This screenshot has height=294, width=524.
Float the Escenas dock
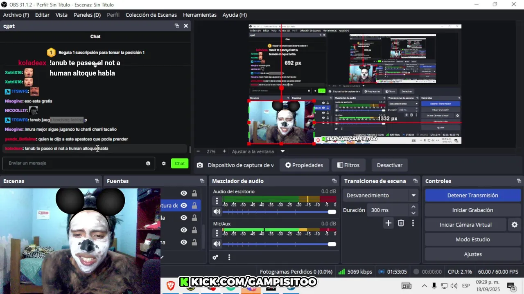(x=97, y=181)
